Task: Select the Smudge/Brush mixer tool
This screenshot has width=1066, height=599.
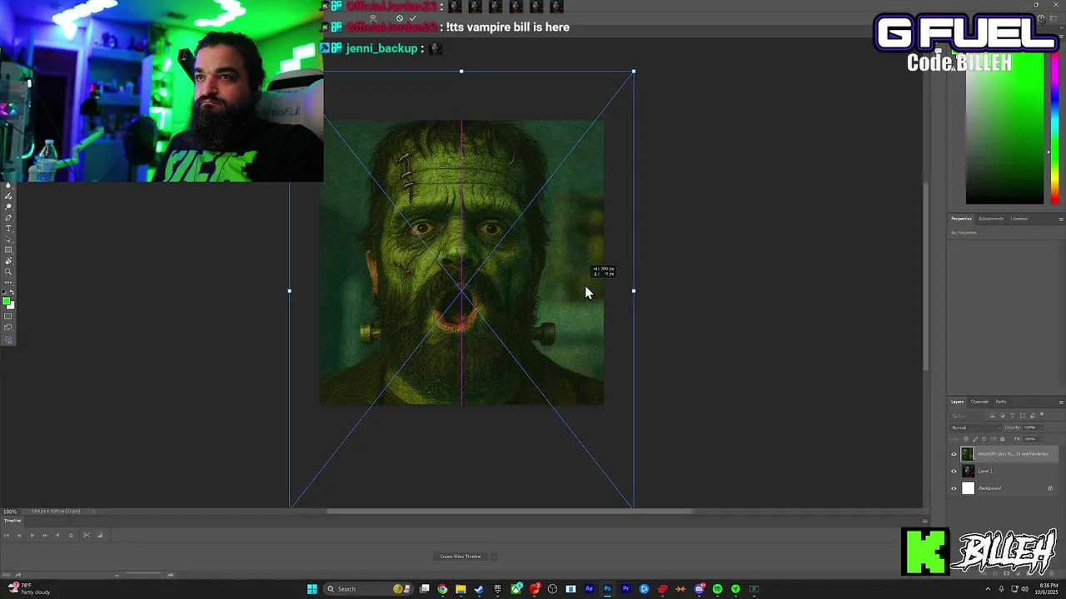Action: pyautogui.click(x=8, y=196)
